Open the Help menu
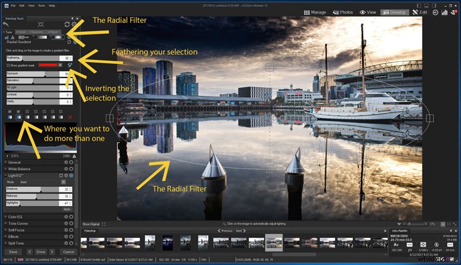Viewport: 461px width, 265px height. pyautogui.click(x=52, y=6)
